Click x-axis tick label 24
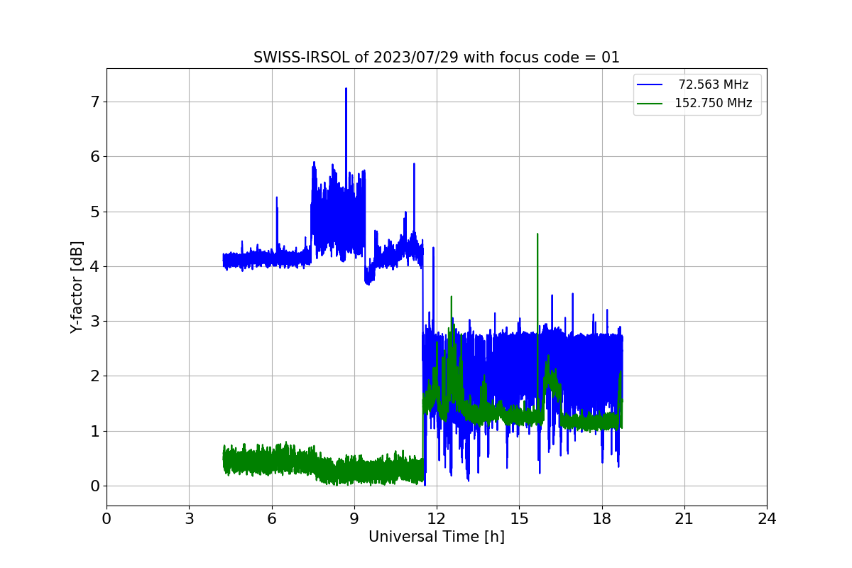 pyautogui.click(x=767, y=519)
